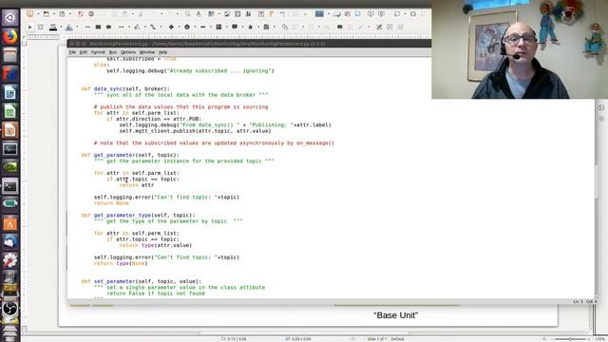
Task: Click the Impress horizontal scrollbar
Action: tap(305, 332)
